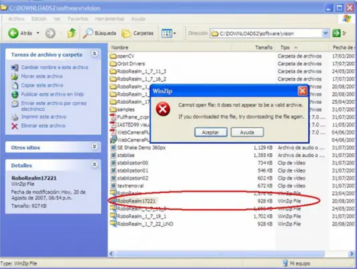Open the Atrás history dropdown arrow

38,33
